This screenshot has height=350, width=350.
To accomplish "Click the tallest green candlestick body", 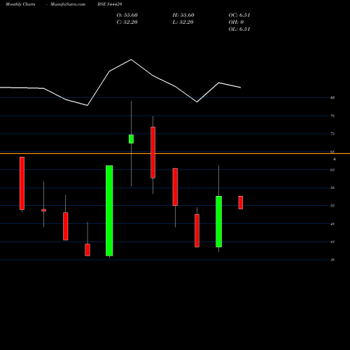I will (109, 211).
